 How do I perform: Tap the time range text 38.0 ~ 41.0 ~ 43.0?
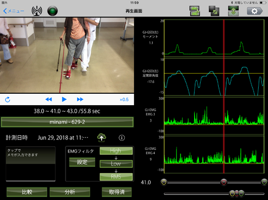67,111
